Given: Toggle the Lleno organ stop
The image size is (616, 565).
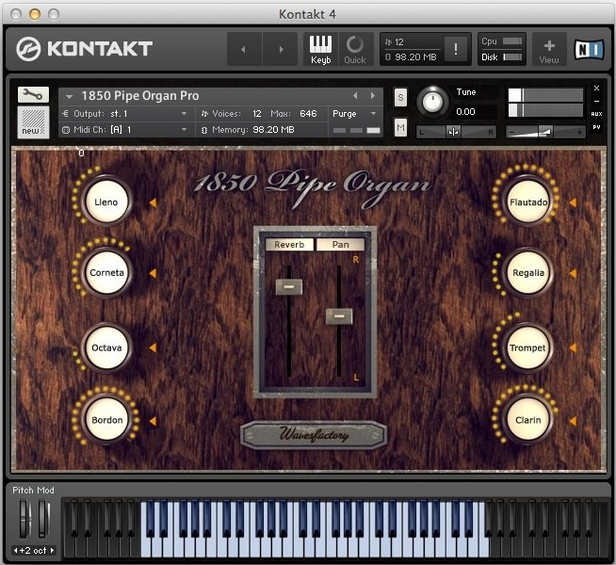Looking at the screenshot, I should pyautogui.click(x=106, y=202).
